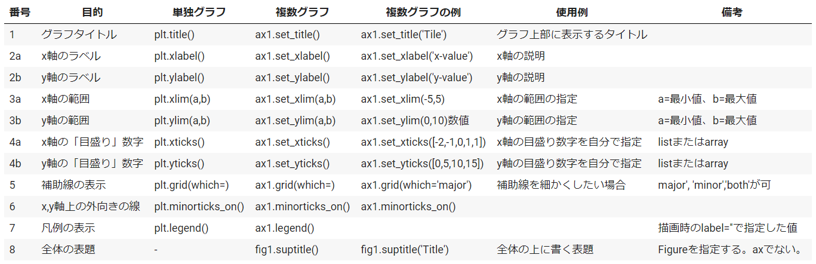Click the ax1.set_xticks([-2,-1,0,1,1]) example cell
The image size is (816, 264).
[x=423, y=142]
